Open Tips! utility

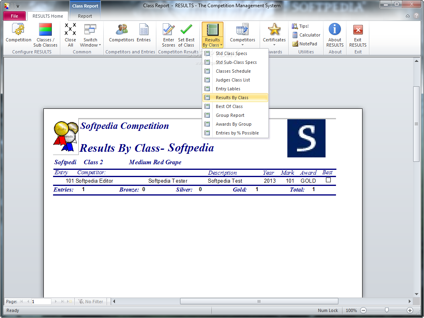301,26
